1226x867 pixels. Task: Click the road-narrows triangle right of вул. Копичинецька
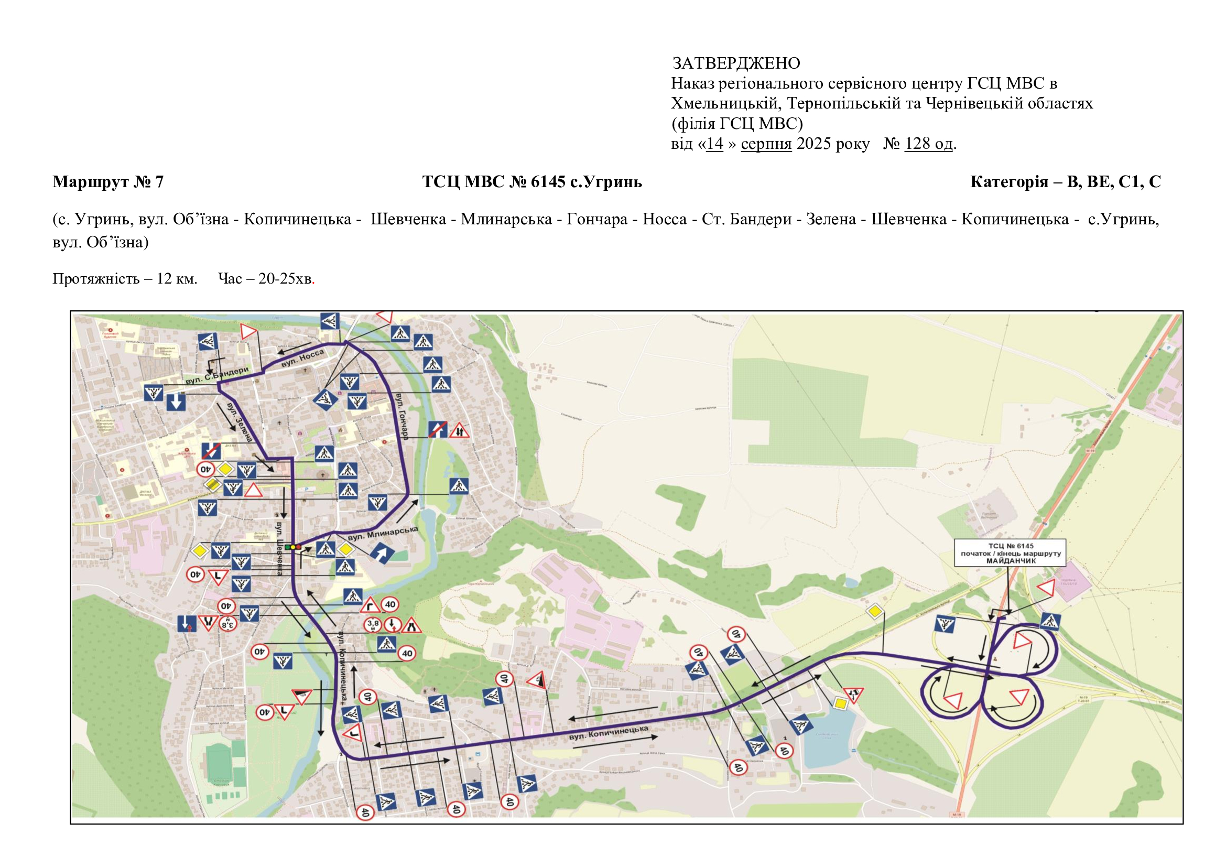[411, 625]
